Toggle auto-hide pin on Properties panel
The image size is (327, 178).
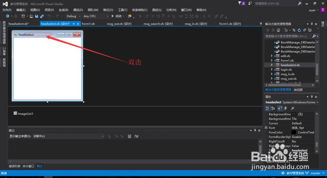(312, 97)
